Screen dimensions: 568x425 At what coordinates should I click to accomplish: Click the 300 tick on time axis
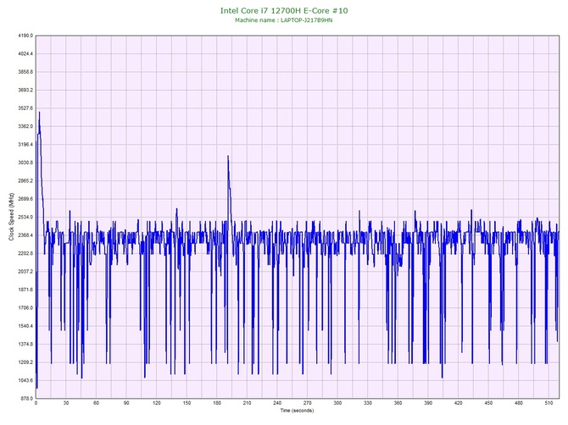337,403
